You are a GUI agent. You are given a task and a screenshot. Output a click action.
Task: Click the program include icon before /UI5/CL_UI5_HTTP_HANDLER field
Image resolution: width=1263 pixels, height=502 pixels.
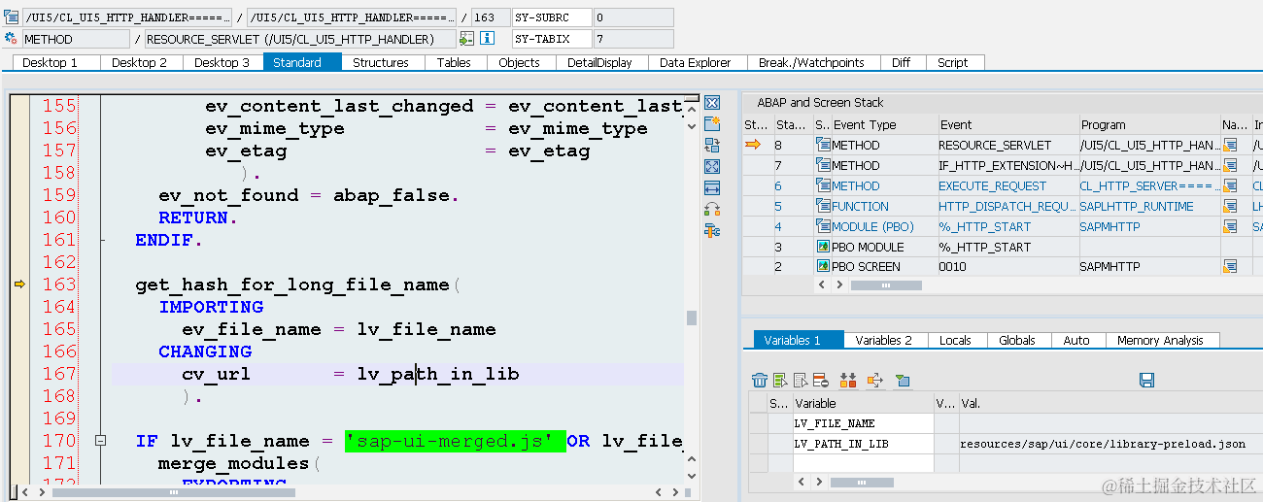click(x=11, y=17)
